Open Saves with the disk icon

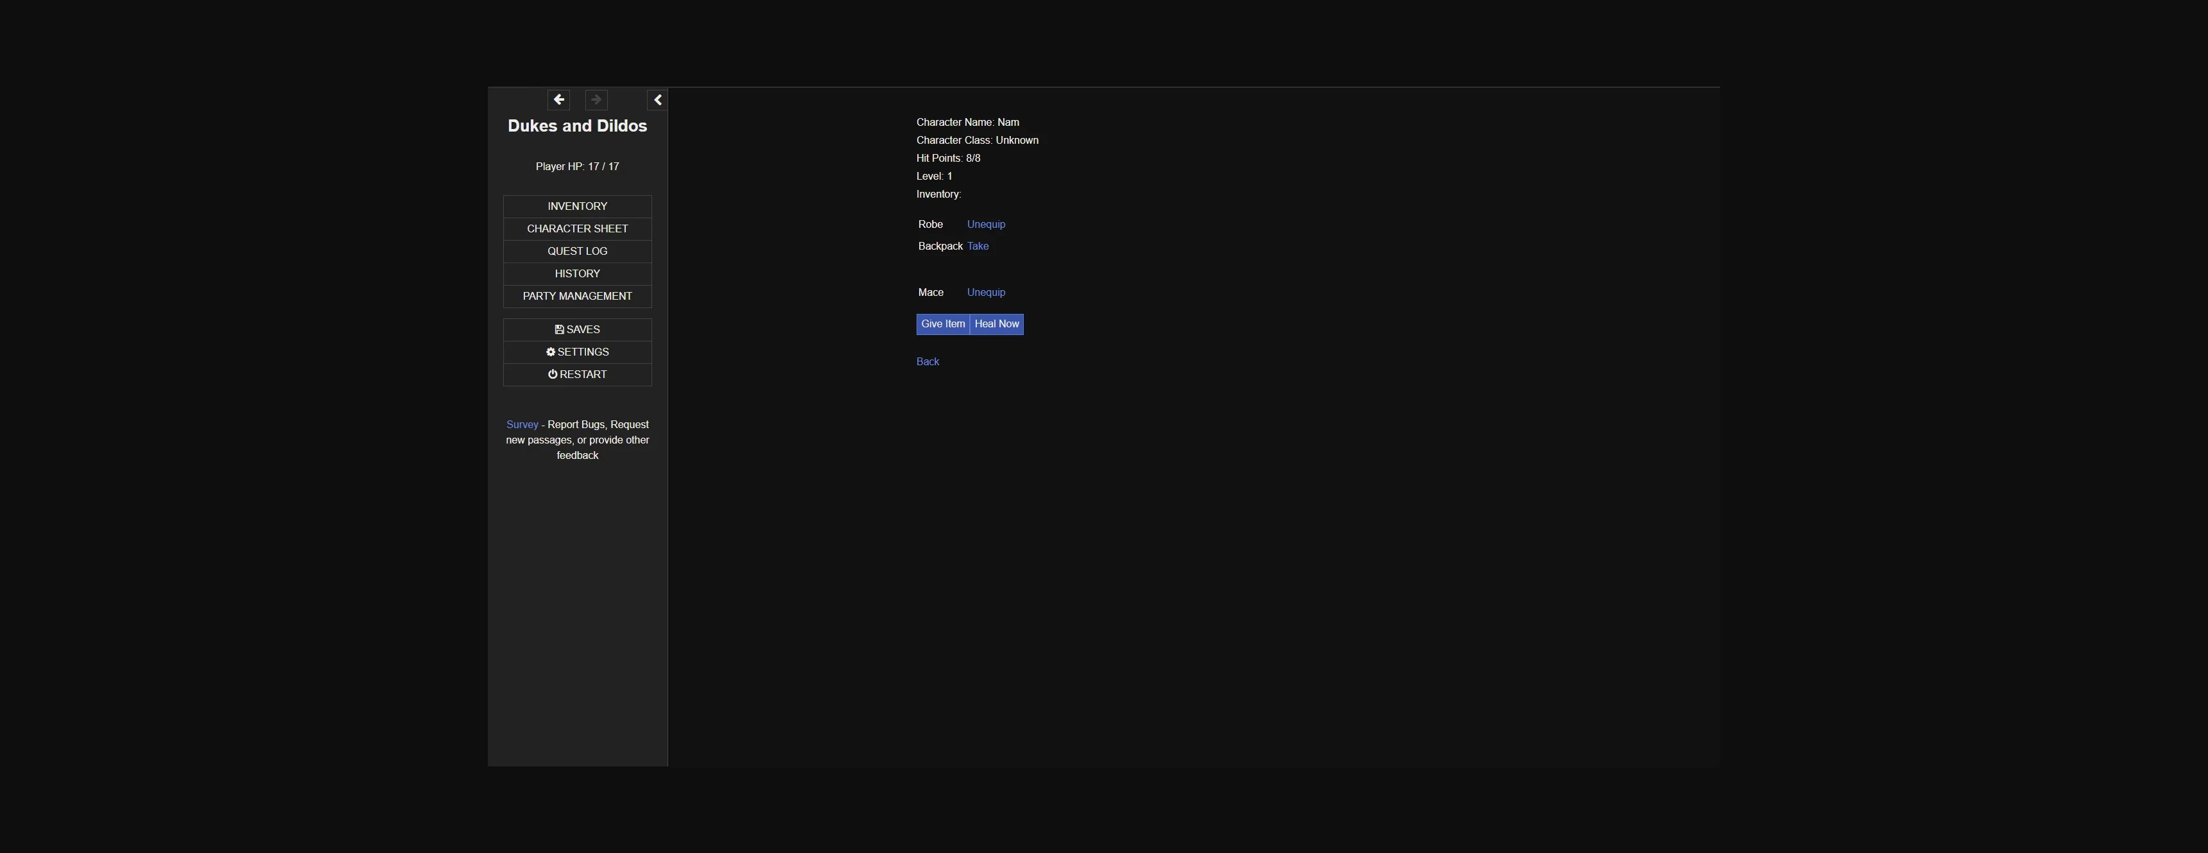click(577, 330)
